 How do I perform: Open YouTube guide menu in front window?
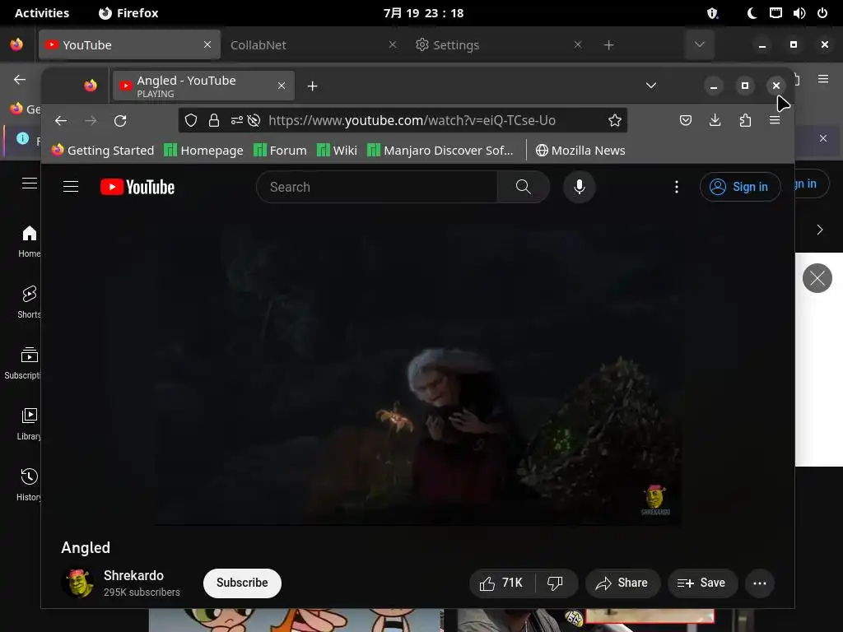pyautogui.click(x=71, y=187)
